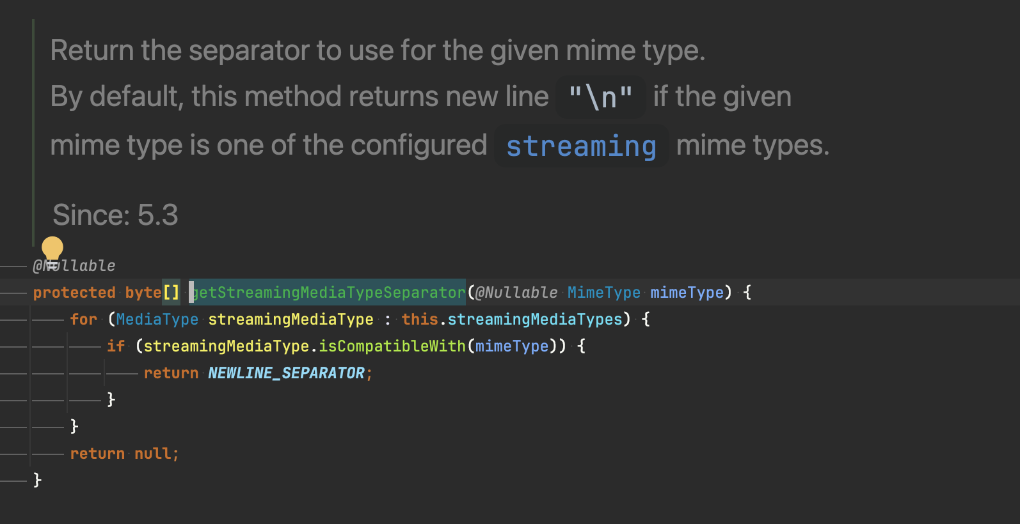Click the byte[] return type
Viewport: 1020px width, 524px height.
(x=152, y=293)
